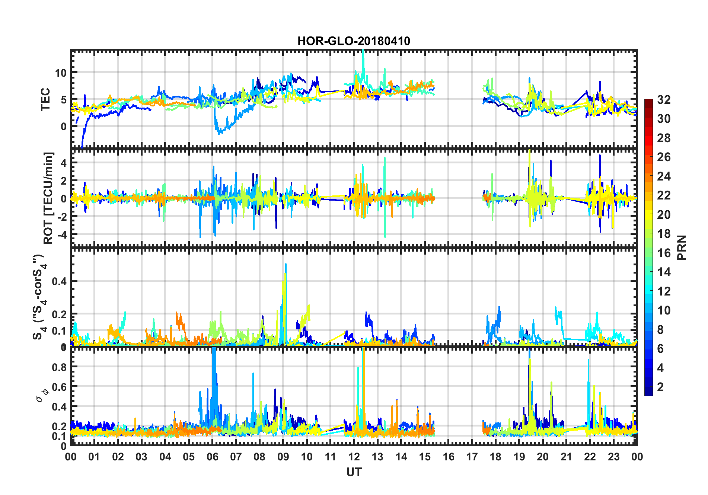Select the UT x-axis label

coord(354,472)
